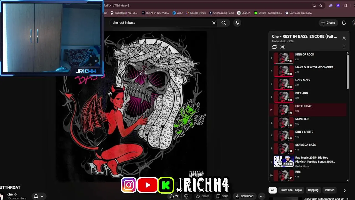Open subscription notification bell dropdown
355x200 pixels.
(39, 196)
